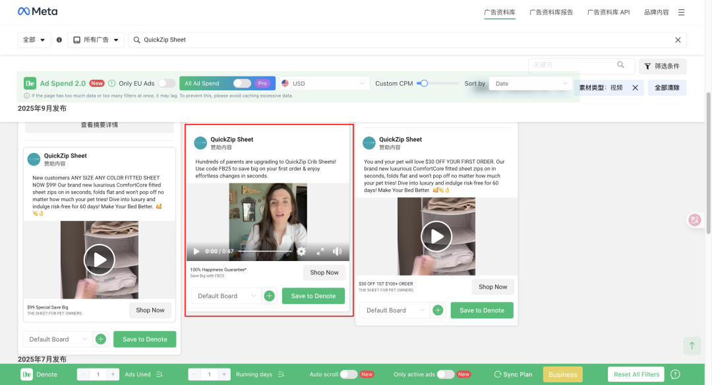Enable the Auto scroll toggle
This screenshot has height=385, width=712.
(x=348, y=374)
